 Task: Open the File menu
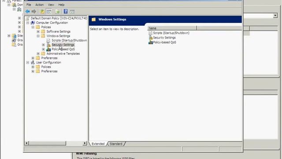(x=29, y=5)
